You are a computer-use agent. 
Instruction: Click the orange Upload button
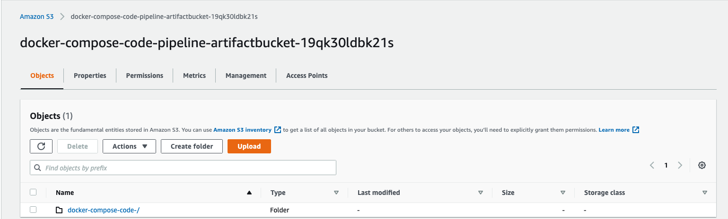pos(249,146)
